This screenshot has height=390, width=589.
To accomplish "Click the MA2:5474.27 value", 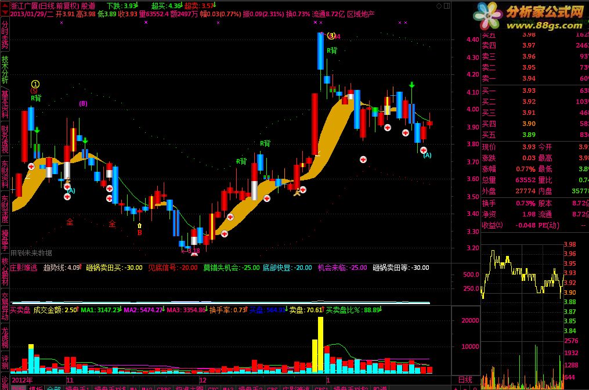I will [x=143, y=310].
